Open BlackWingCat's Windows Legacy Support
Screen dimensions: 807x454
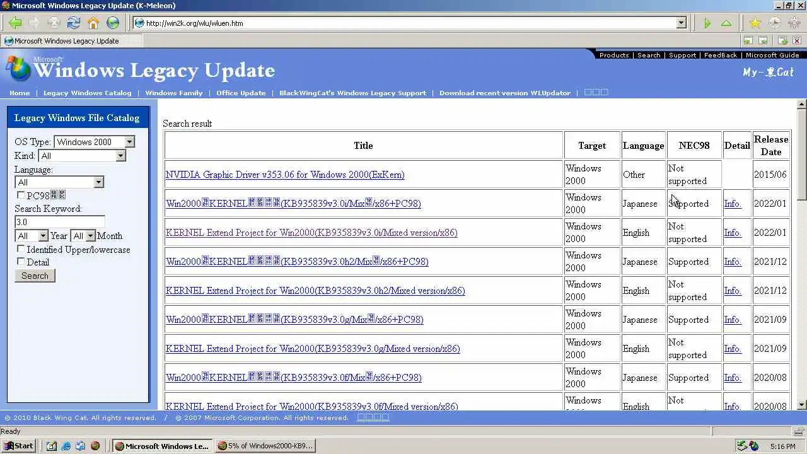coord(352,93)
